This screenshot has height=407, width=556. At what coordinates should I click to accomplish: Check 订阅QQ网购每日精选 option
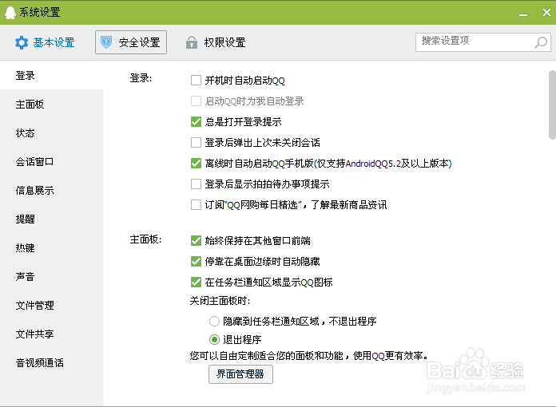click(x=196, y=205)
